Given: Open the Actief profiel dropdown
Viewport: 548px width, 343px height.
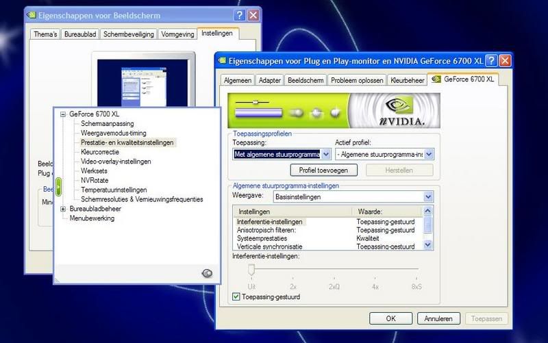Looking at the screenshot, I should tap(429, 154).
